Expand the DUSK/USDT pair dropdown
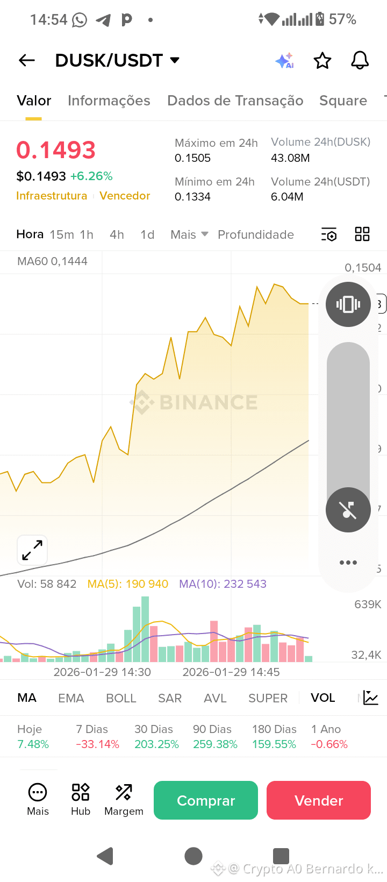 pos(175,60)
